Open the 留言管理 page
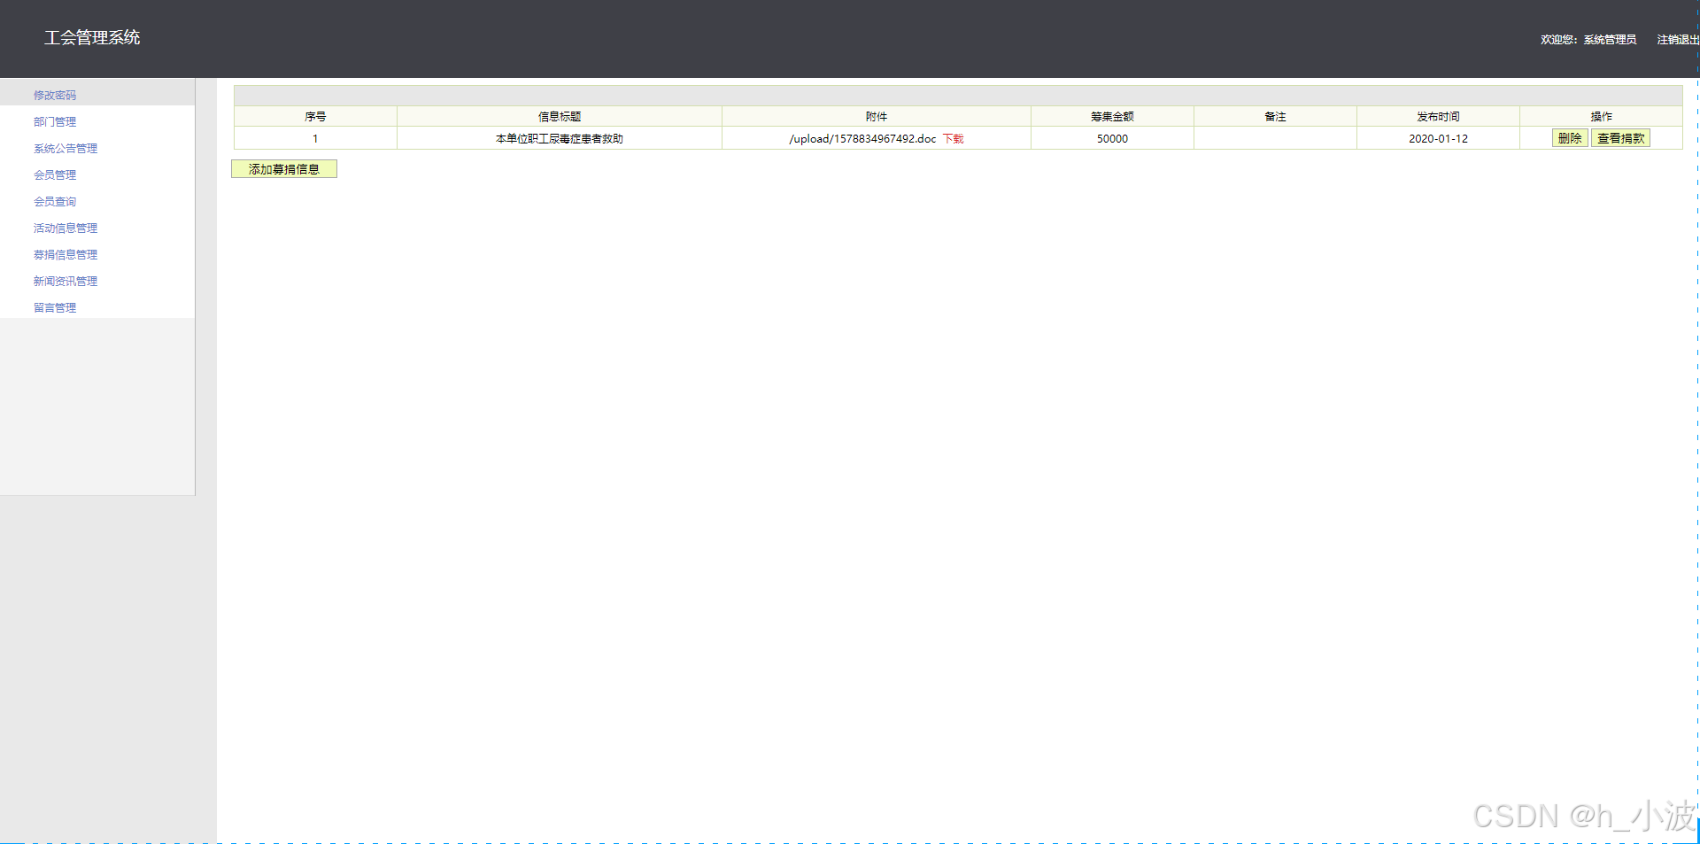This screenshot has width=1700, height=844. (x=55, y=307)
